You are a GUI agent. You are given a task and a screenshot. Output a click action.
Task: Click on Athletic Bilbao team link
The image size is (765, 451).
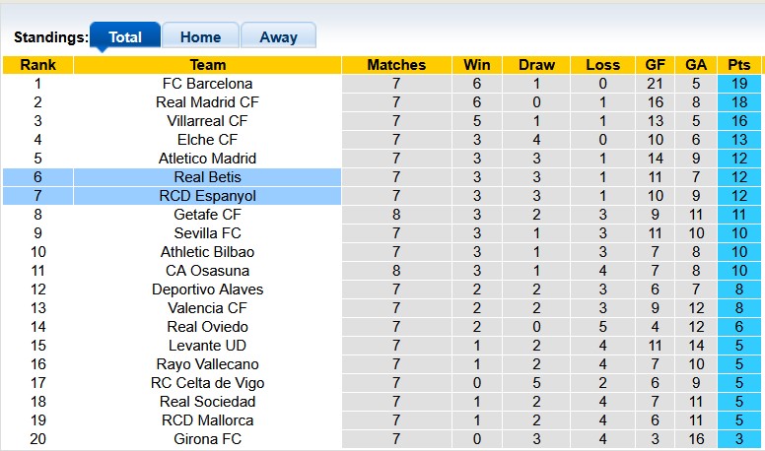[207, 252]
